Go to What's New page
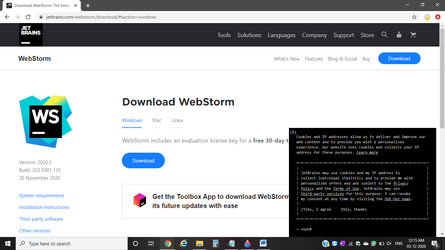The width and height of the screenshot is (445, 250). (x=287, y=59)
